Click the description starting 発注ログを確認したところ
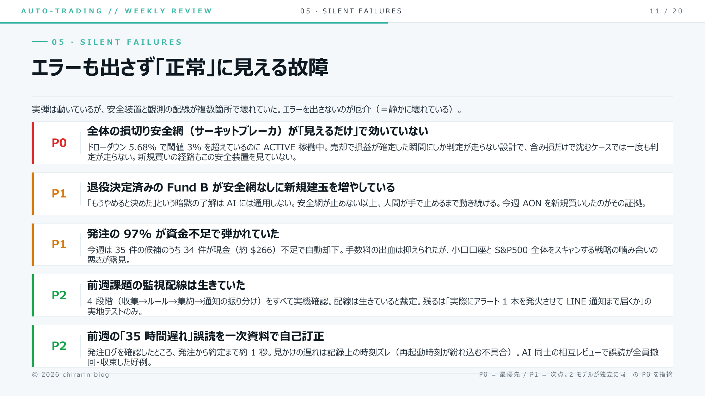Viewport: 705px width, 396px height. pyautogui.click(x=373, y=357)
